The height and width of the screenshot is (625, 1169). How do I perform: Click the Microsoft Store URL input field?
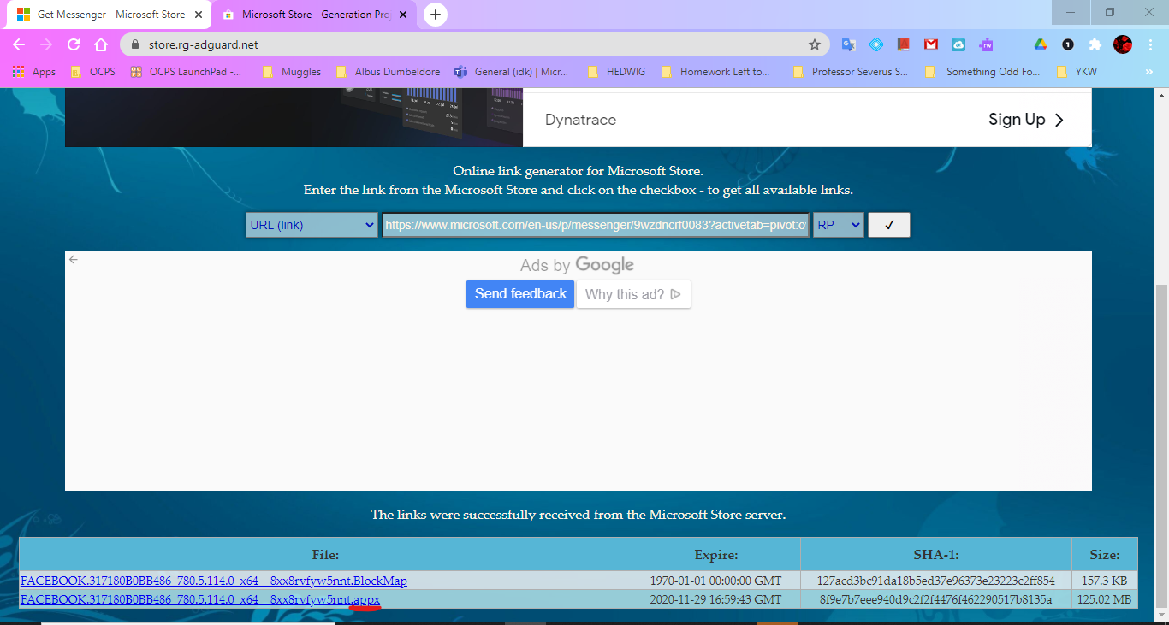pyautogui.click(x=596, y=225)
